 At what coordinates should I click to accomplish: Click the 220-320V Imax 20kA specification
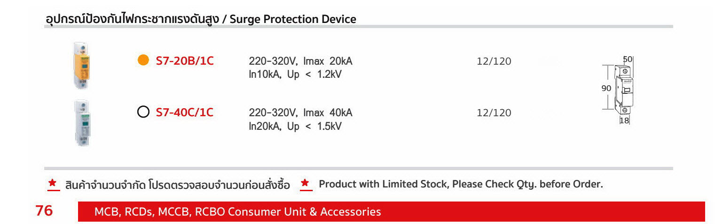tap(300, 61)
